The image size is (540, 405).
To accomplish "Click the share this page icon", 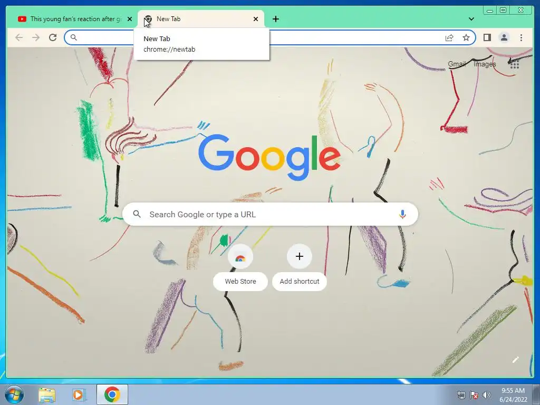I will [449, 37].
